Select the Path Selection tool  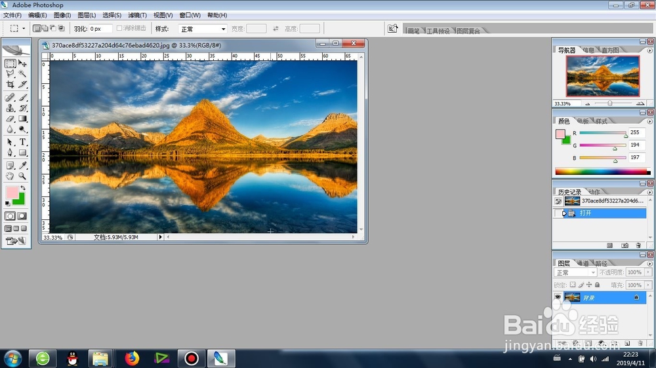coord(10,142)
